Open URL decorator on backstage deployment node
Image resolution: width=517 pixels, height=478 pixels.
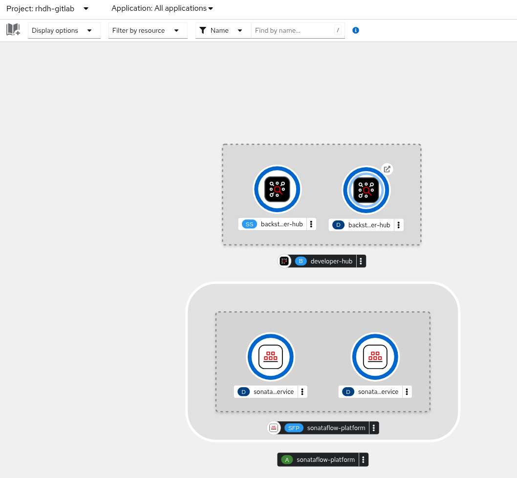tap(387, 169)
